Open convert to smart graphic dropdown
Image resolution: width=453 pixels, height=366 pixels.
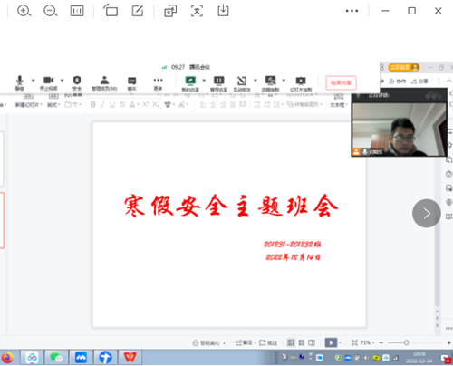click(x=304, y=104)
